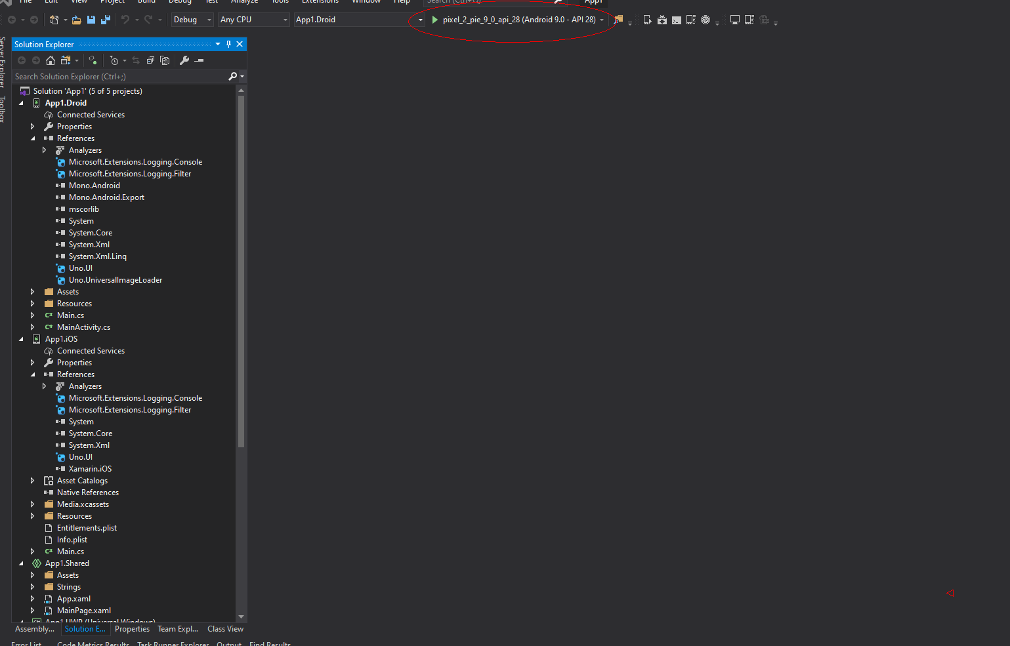Toggle the Solution Explorer auto-hide pin
This screenshot has height=646, width=1010.
click(228, 44)
